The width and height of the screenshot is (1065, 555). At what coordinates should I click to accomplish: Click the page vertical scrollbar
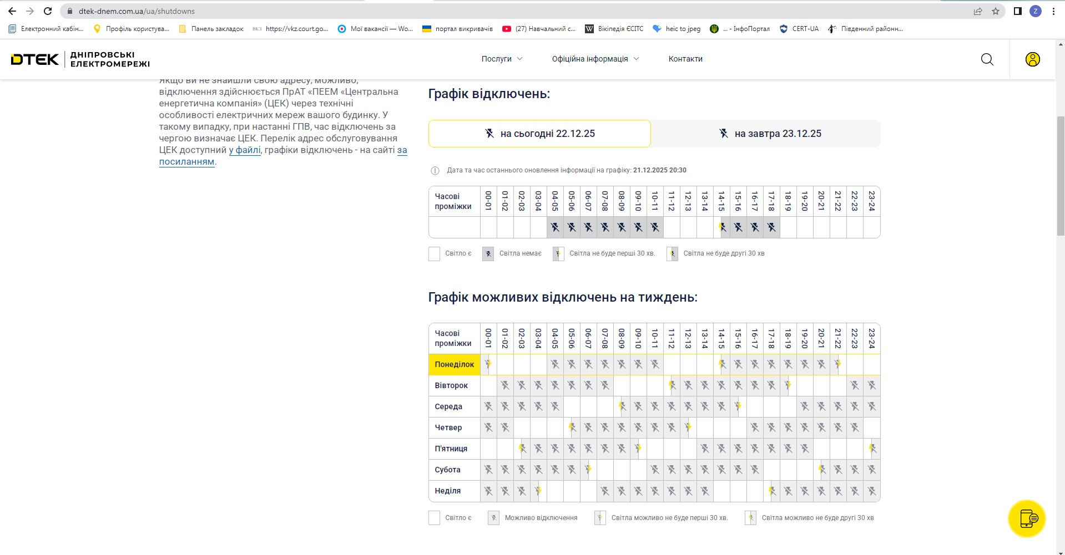1060,177
